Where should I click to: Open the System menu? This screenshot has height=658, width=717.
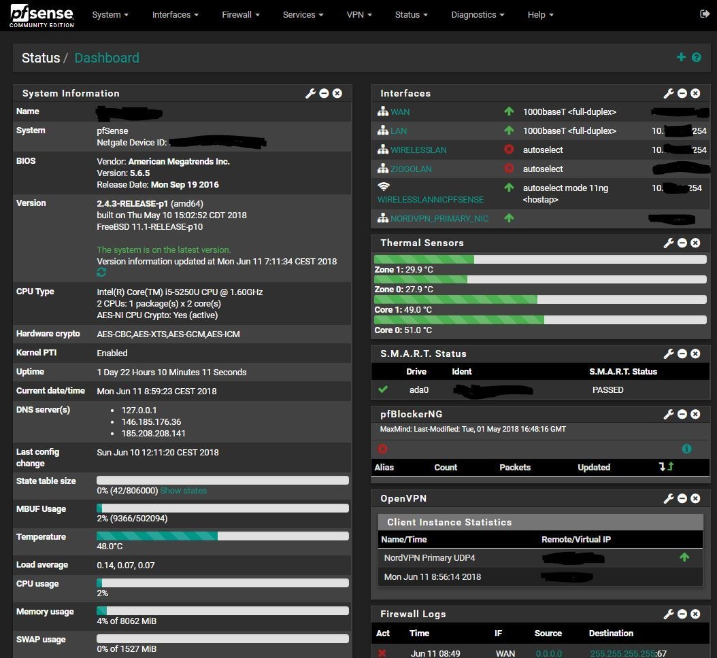click(x=110, y=15)
